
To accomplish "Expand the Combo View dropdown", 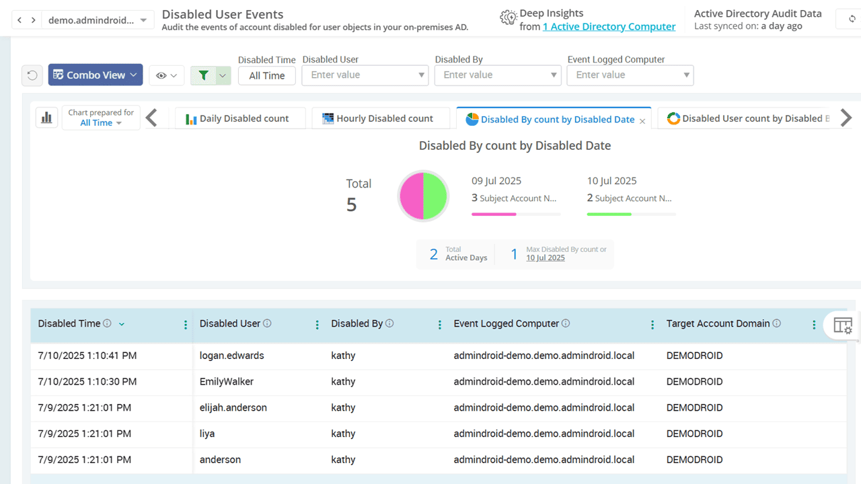I will (96, 75).
